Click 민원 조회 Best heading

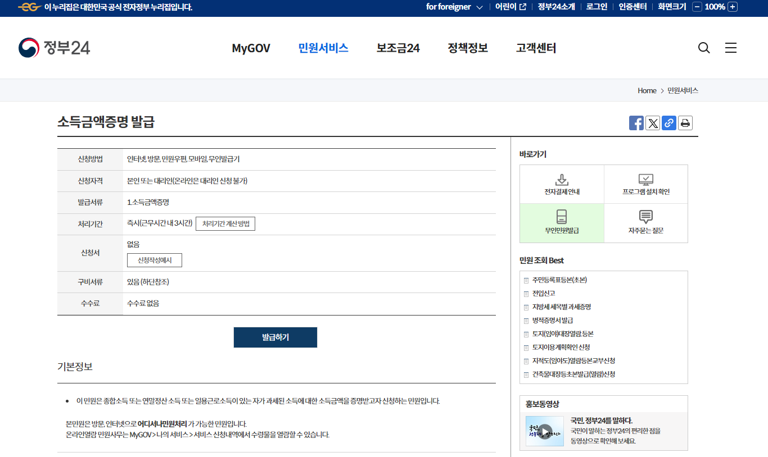(541, 261)
